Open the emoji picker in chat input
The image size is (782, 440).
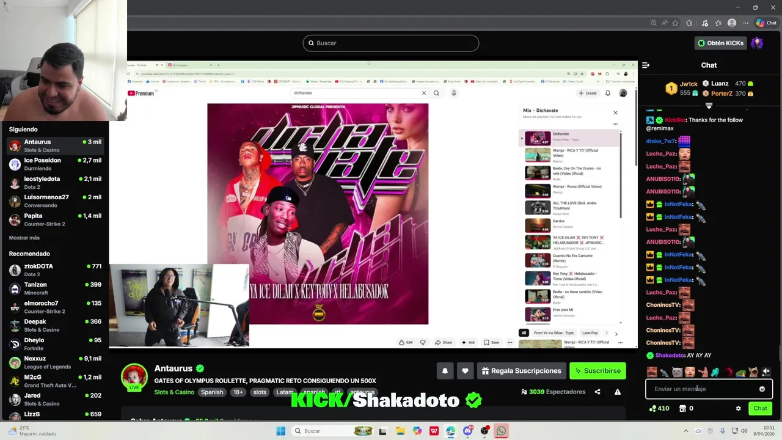pyautogui.click(x=762, y=389)
